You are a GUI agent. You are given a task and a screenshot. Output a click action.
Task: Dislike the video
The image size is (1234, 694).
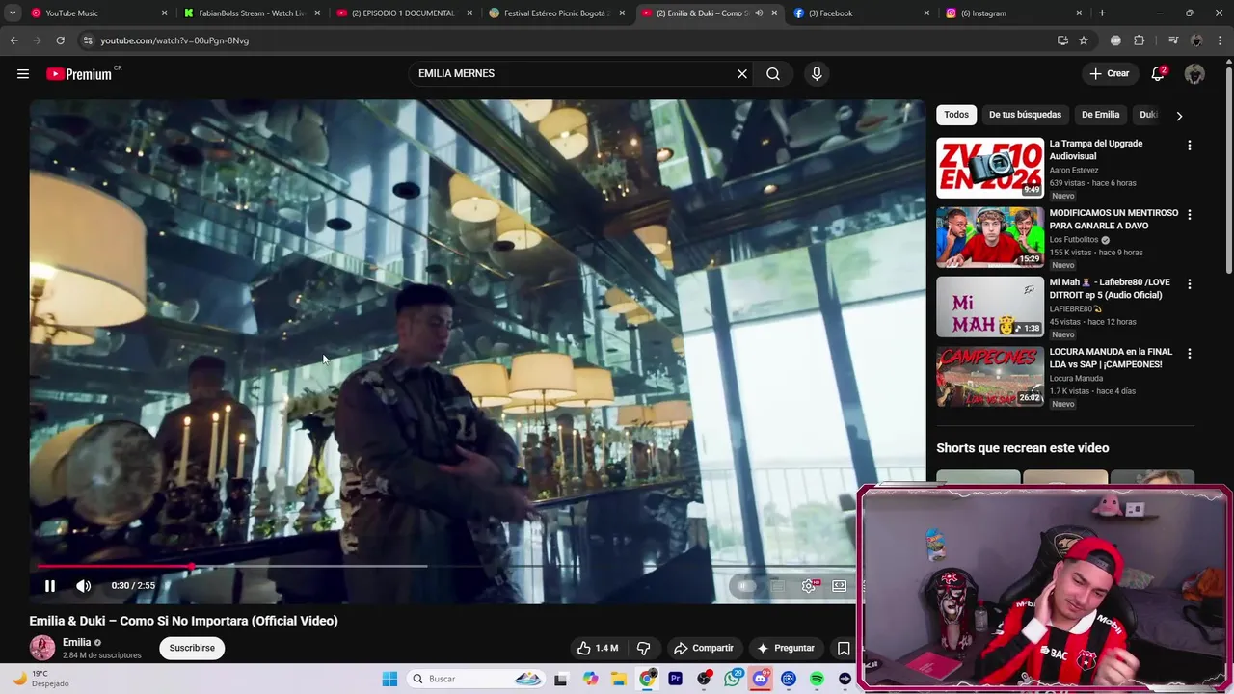tap(643, 648)
